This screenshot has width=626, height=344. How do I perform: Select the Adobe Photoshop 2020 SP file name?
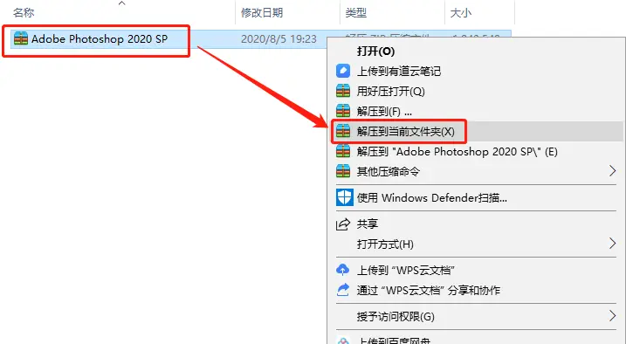[x=100, y=38]
